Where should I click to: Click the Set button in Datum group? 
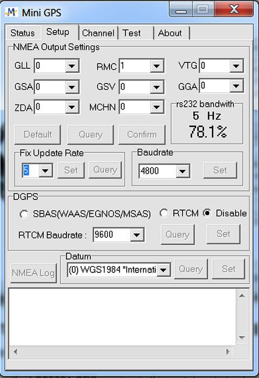(x=228, y=269)
